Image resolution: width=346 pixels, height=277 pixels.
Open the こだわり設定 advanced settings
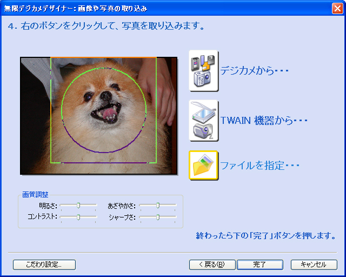pos(44,265)
